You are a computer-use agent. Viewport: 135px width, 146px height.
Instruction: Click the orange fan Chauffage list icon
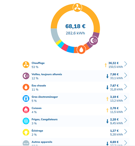(26, 65)
